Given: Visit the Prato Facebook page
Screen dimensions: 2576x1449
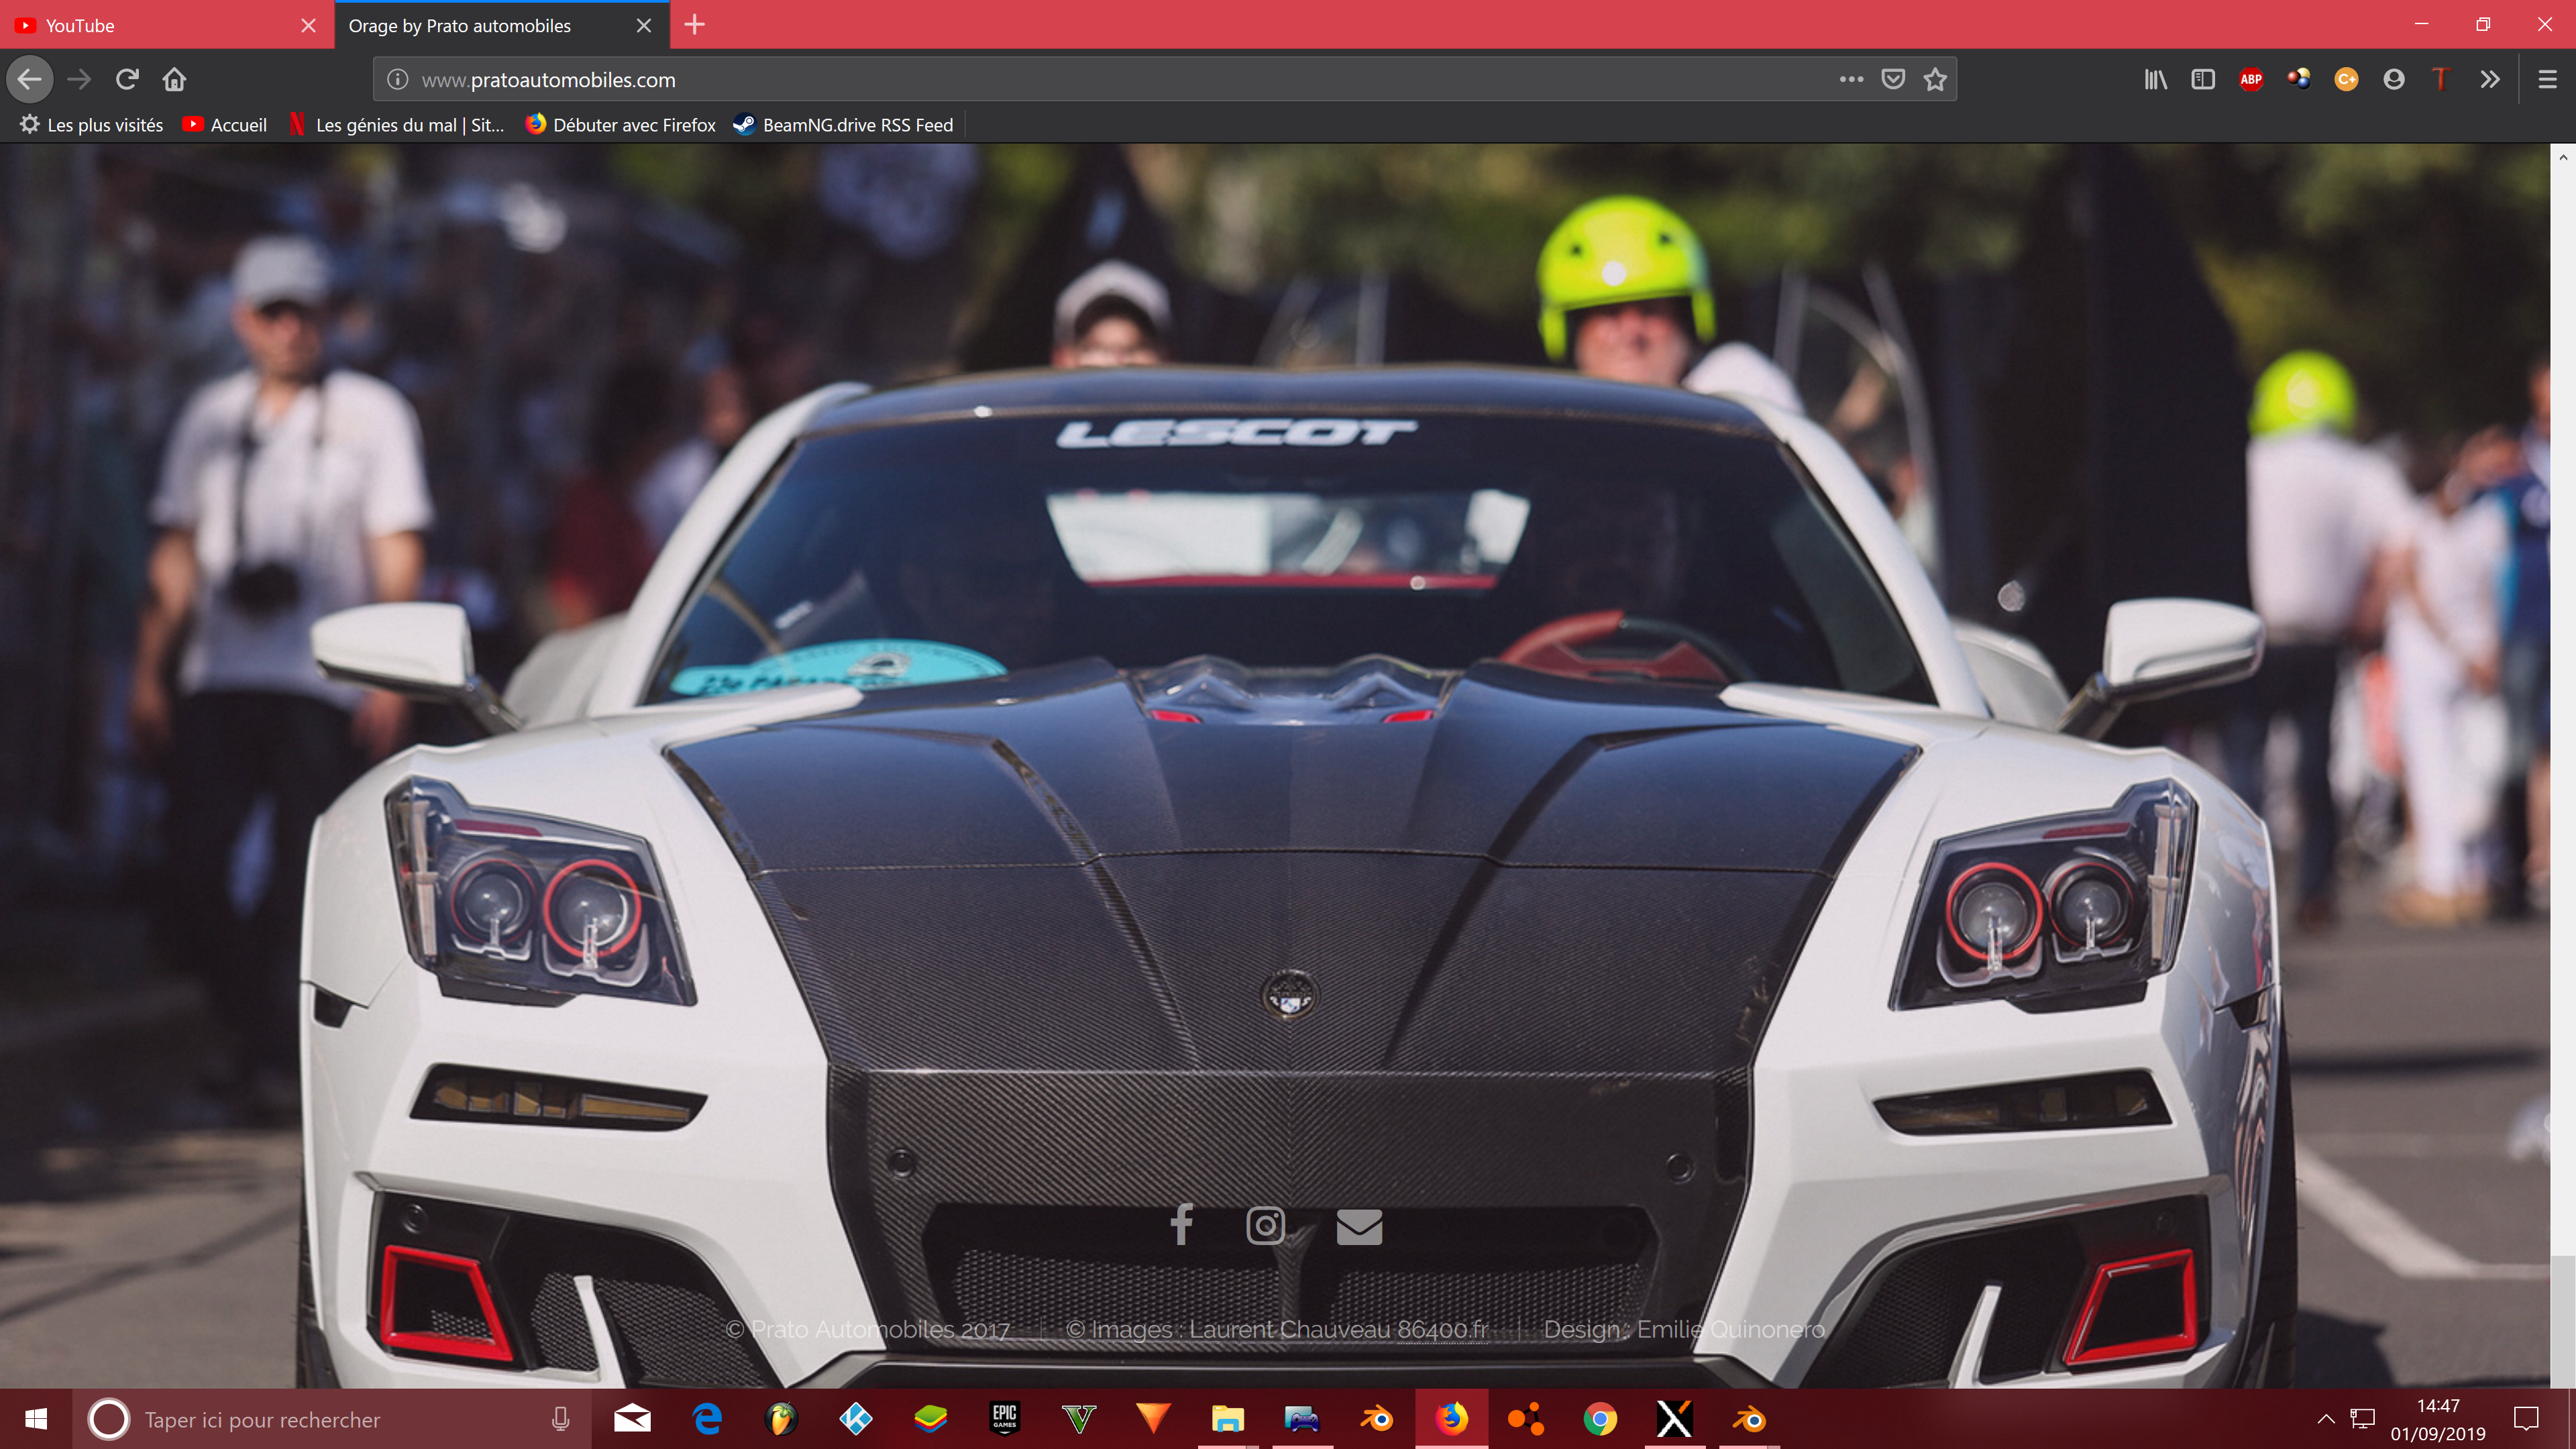Looking at the screenshot, I should pos(1181,1225).
